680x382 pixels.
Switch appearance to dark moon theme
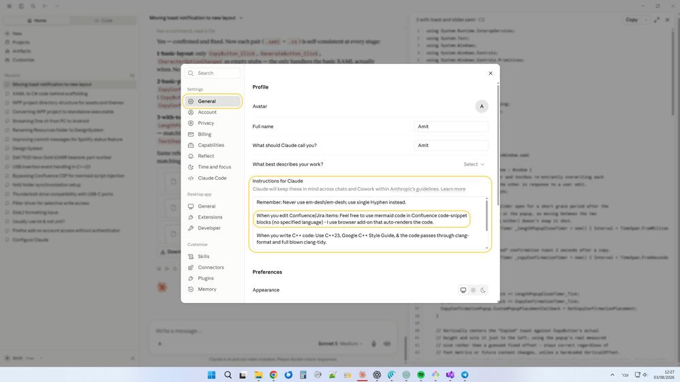coord(482,290)
